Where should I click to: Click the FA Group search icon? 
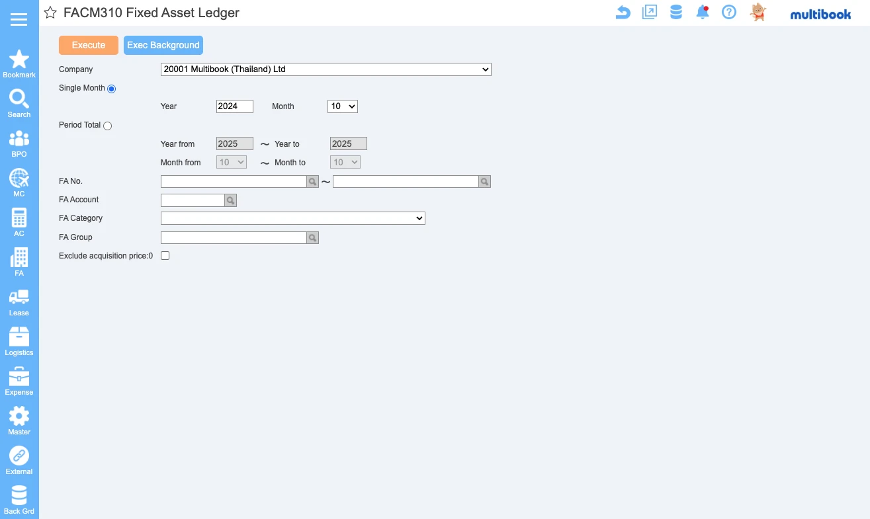312,238
